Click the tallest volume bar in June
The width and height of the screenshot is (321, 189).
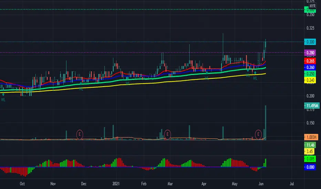click(266, 123)
